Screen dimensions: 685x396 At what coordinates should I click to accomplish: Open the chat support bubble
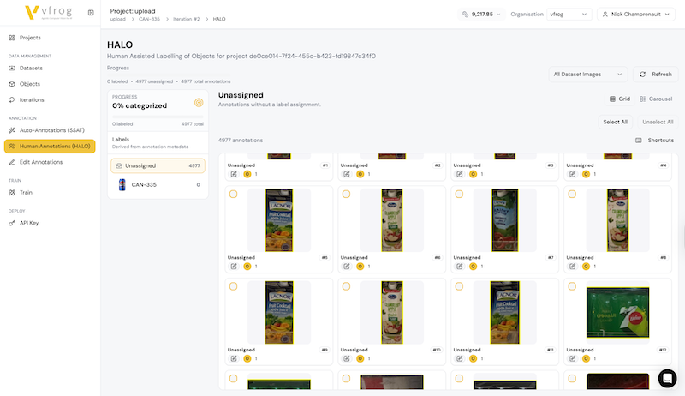point(668,379)
